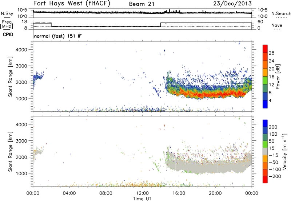Screen dimensions: 291x201
Task: Click the "04:00" time tick label
Action: pyautogui.click(x=69, y=193)
